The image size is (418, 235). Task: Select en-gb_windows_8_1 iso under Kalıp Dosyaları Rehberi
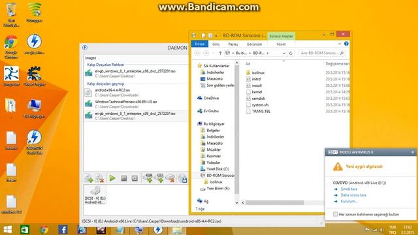click(x=136, y=73)
